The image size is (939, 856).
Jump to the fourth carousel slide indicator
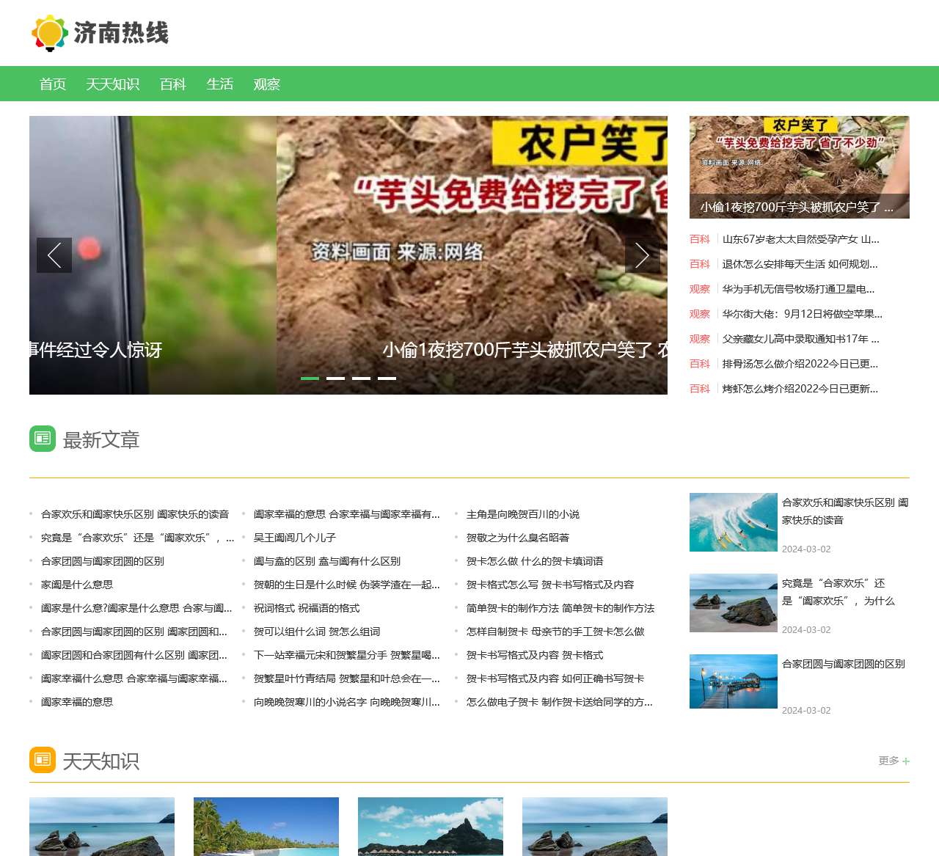point(387,378)
